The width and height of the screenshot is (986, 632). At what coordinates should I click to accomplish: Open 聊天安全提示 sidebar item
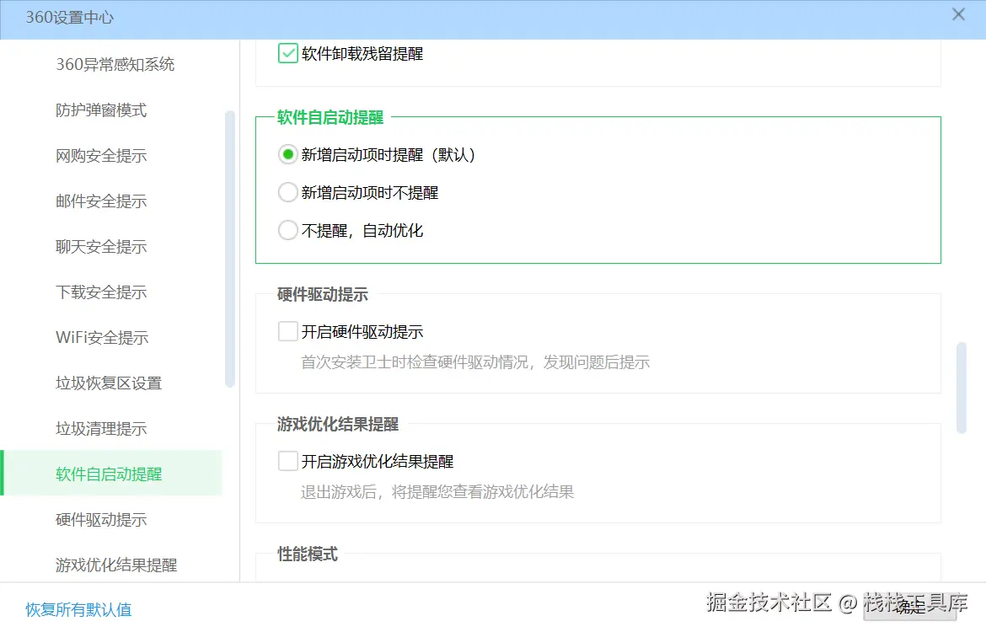coord(101,247)
